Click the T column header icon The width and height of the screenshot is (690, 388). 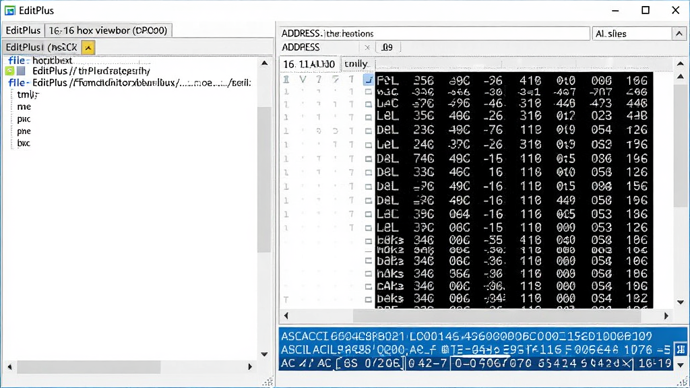click(x=351, y=79)
